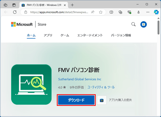This screenshot has height=117, width=161.
Task: Select the ホーム tab
Action: (31, 35)
